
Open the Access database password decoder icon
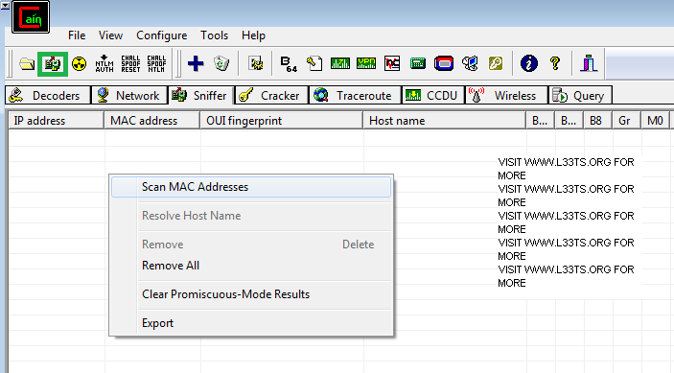tap(314, 63)
